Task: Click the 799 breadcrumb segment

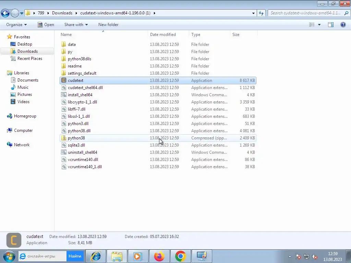Action: pos(41,13)
